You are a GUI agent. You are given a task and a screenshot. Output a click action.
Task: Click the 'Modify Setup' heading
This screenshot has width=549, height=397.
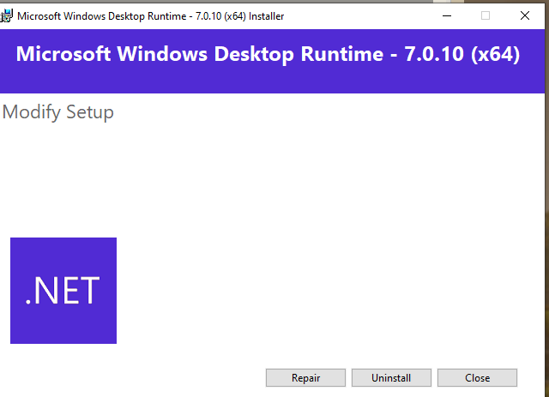(x=58, y=112)
